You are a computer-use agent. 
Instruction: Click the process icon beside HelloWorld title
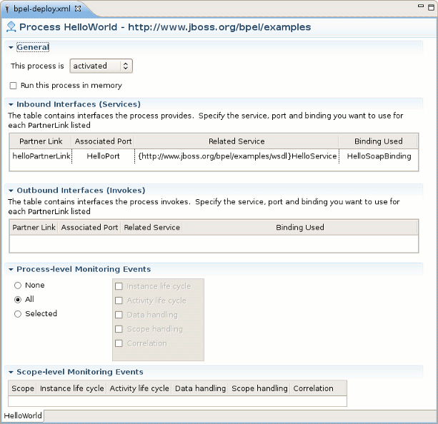11,27
